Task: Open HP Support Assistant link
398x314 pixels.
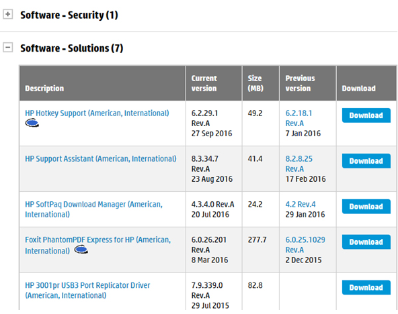Action: [x=101, y=159]
